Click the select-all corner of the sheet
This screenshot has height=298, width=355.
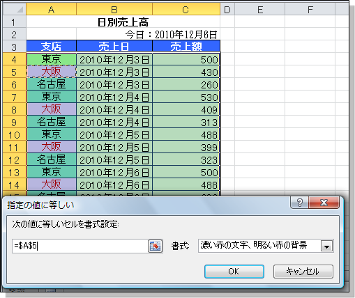click(15, 10)
